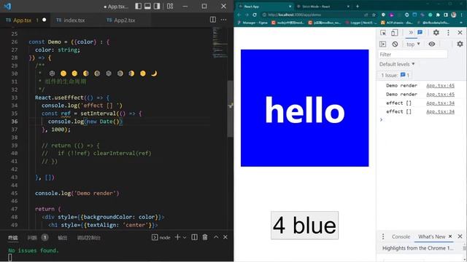
Task: Create live expression with eye icon
Action: [x=431, y=44]
